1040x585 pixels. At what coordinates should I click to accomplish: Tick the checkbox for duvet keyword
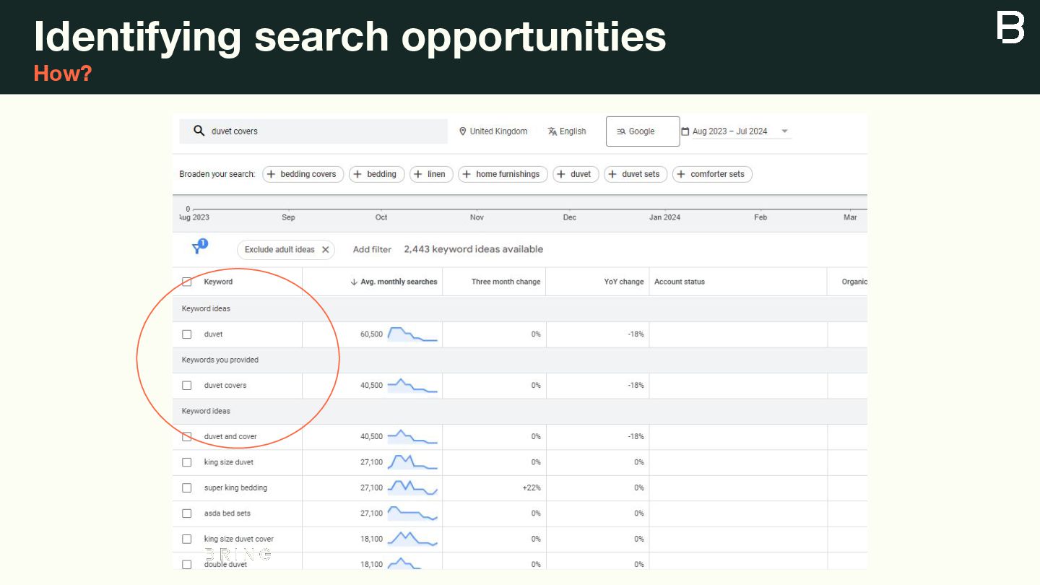(187, 334)
